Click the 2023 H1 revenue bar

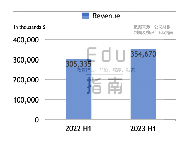[143, 84]
